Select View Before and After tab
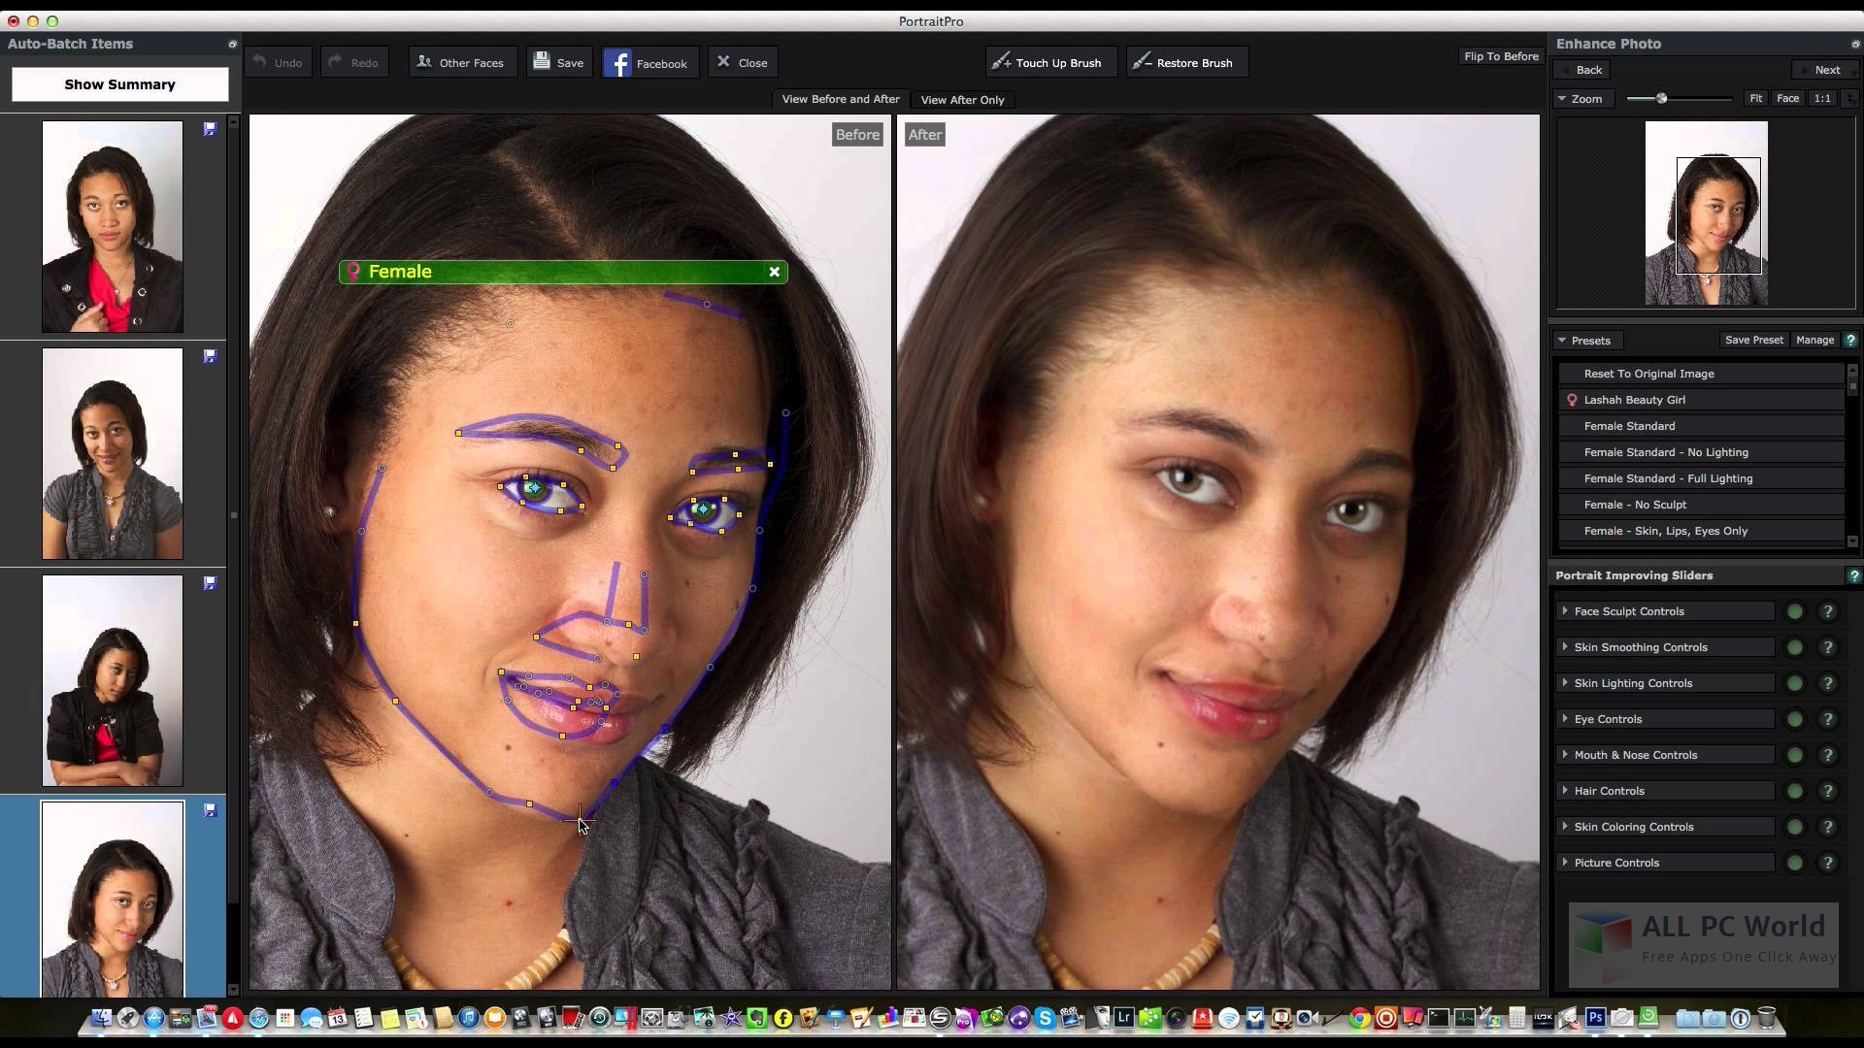This screenshot has width=1864, height=1048. click(840, 99)
